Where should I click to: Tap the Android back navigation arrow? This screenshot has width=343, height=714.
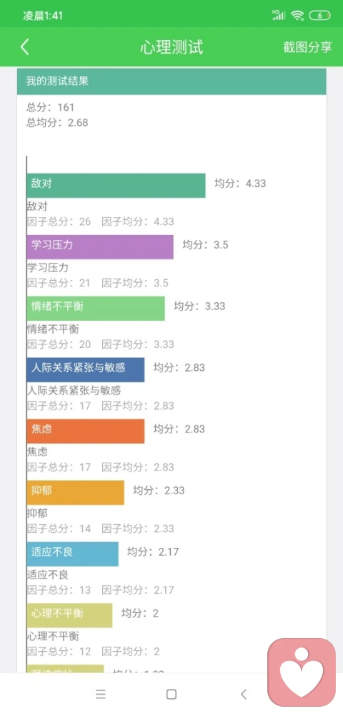point(244,694)
